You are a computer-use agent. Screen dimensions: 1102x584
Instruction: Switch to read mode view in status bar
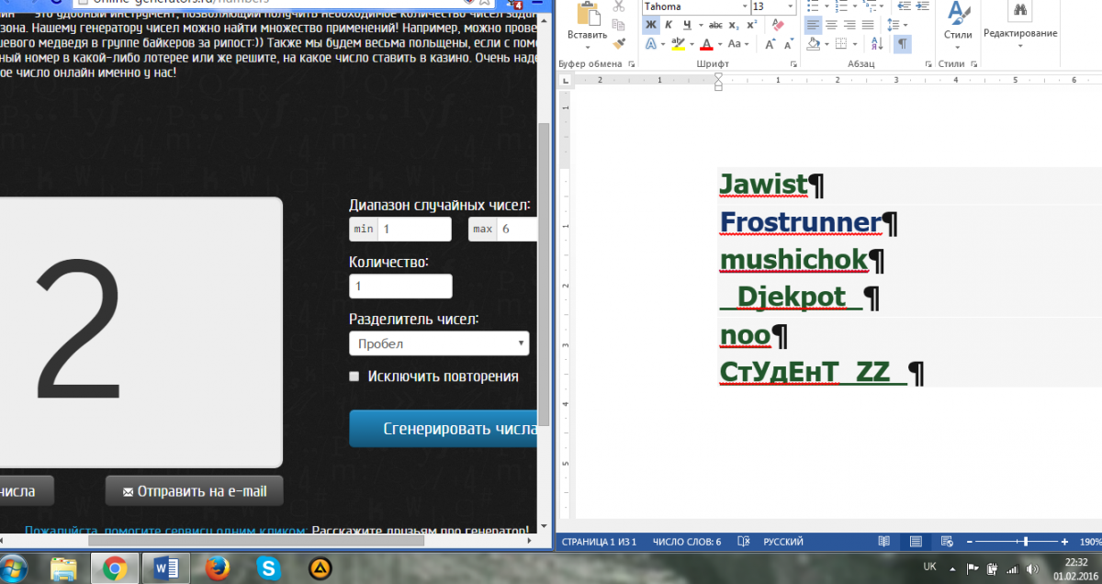[883, 542]
